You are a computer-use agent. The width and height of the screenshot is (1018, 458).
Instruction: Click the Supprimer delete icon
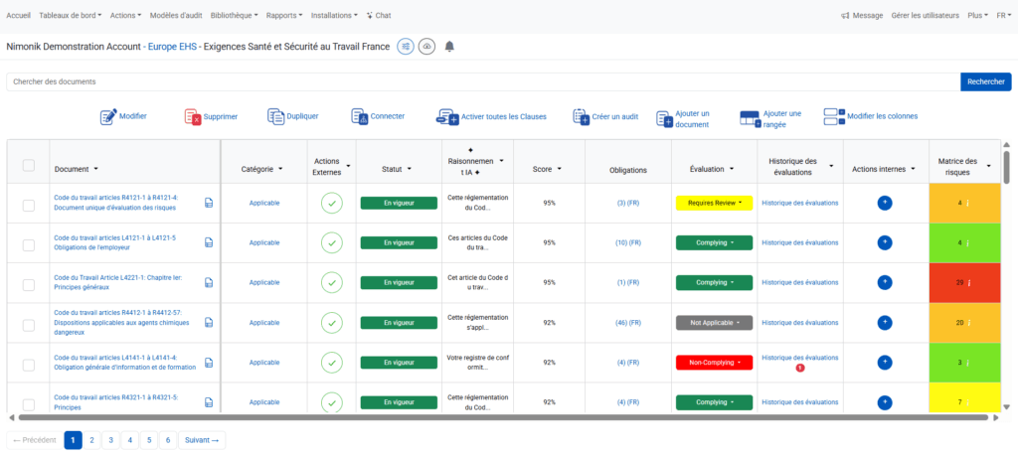click(x=192, y=117)
